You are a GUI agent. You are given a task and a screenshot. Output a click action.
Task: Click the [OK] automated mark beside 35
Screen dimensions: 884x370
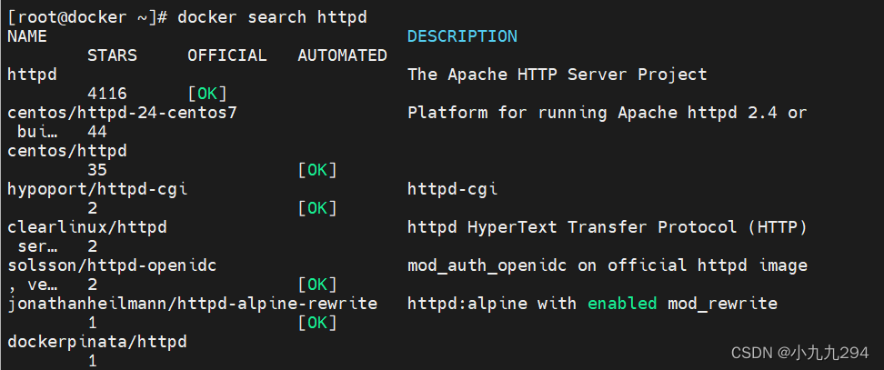[x=317, y=170]
